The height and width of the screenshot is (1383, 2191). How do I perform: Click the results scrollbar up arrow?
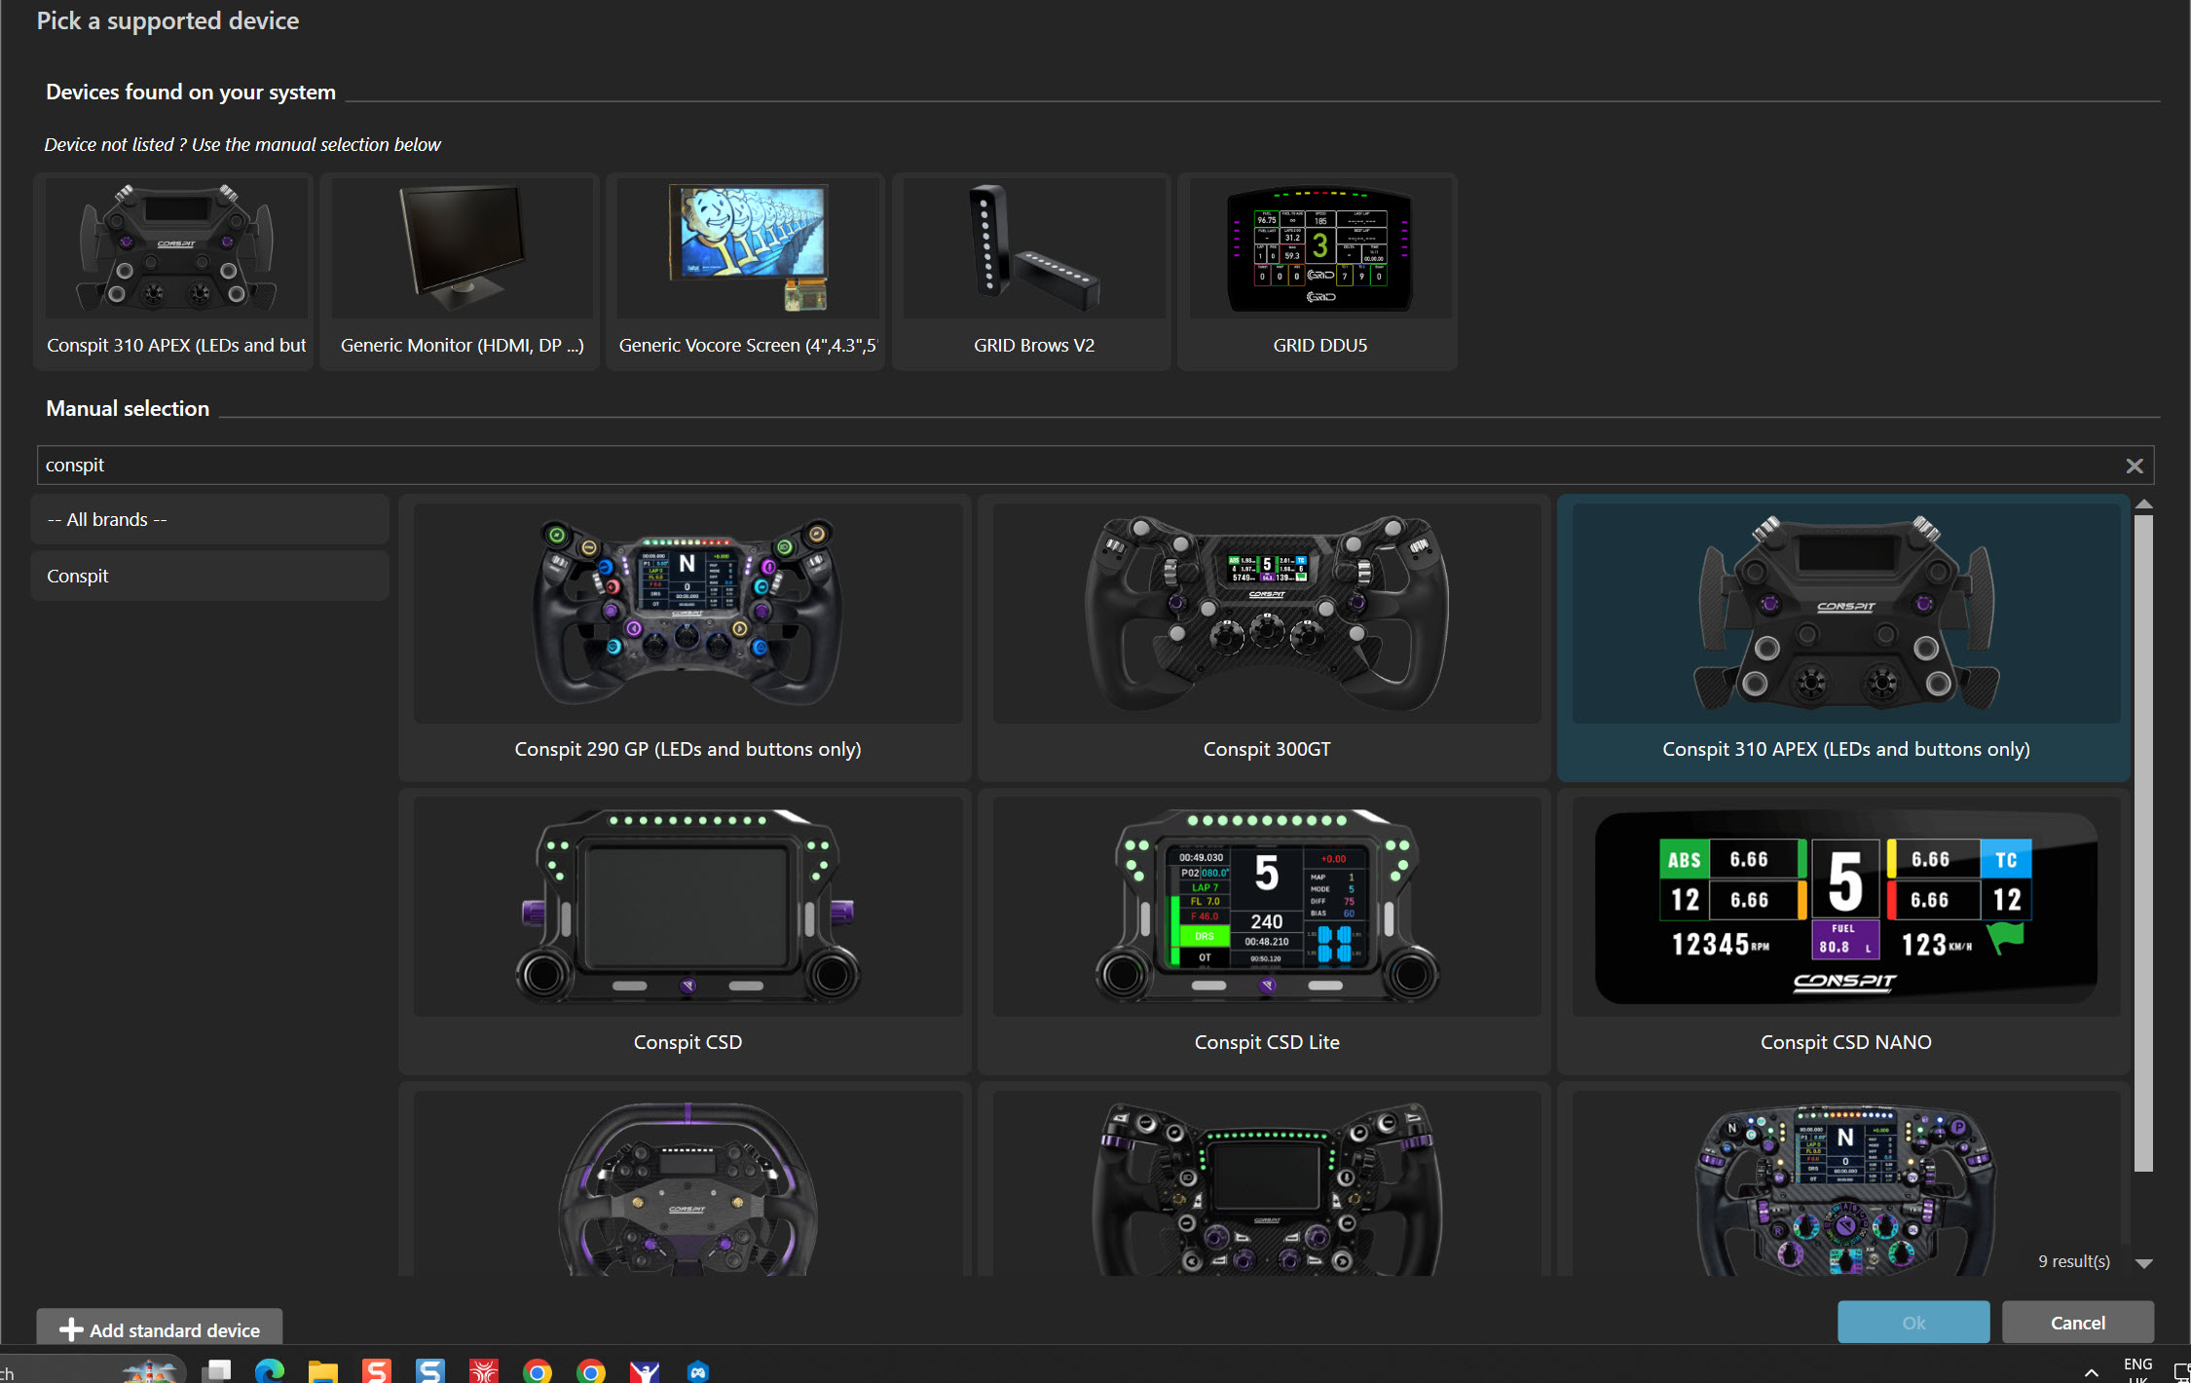tap(2143, 505)
